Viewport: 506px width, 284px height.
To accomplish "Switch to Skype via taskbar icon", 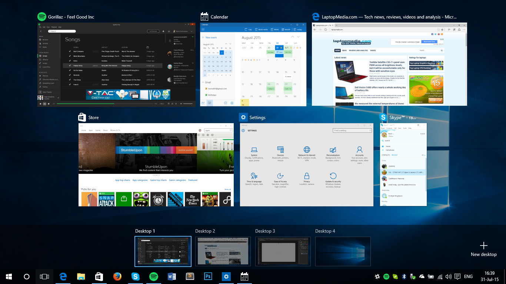I will pos(136,276).
